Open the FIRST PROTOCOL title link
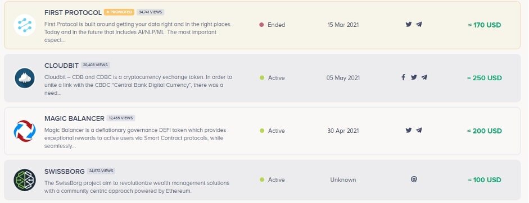 pyautogui.click(x=73, y=12)
